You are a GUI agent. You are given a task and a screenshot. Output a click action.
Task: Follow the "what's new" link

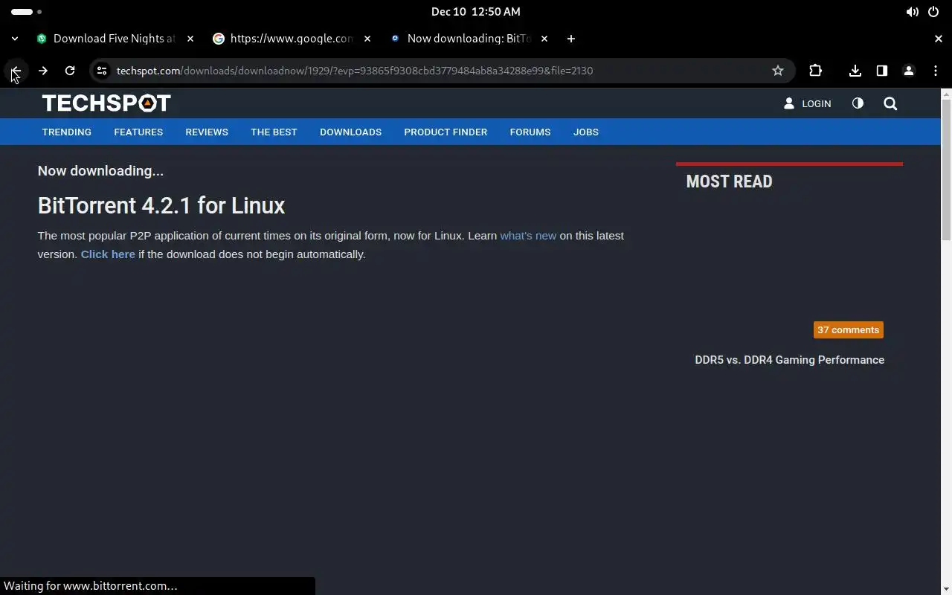coord(528,236)
